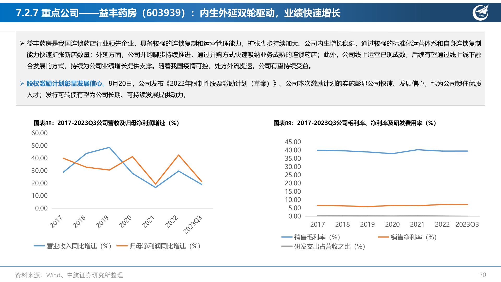Click the 50.00 axis label in left chart

(x=39, y=145)
